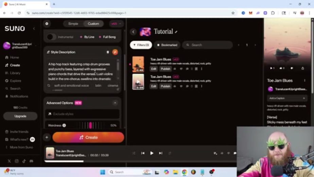Go back from Tutorial workspace

(x=133, y=32)
